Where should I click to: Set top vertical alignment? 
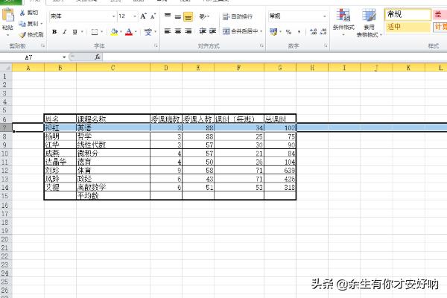pos(168,16)
